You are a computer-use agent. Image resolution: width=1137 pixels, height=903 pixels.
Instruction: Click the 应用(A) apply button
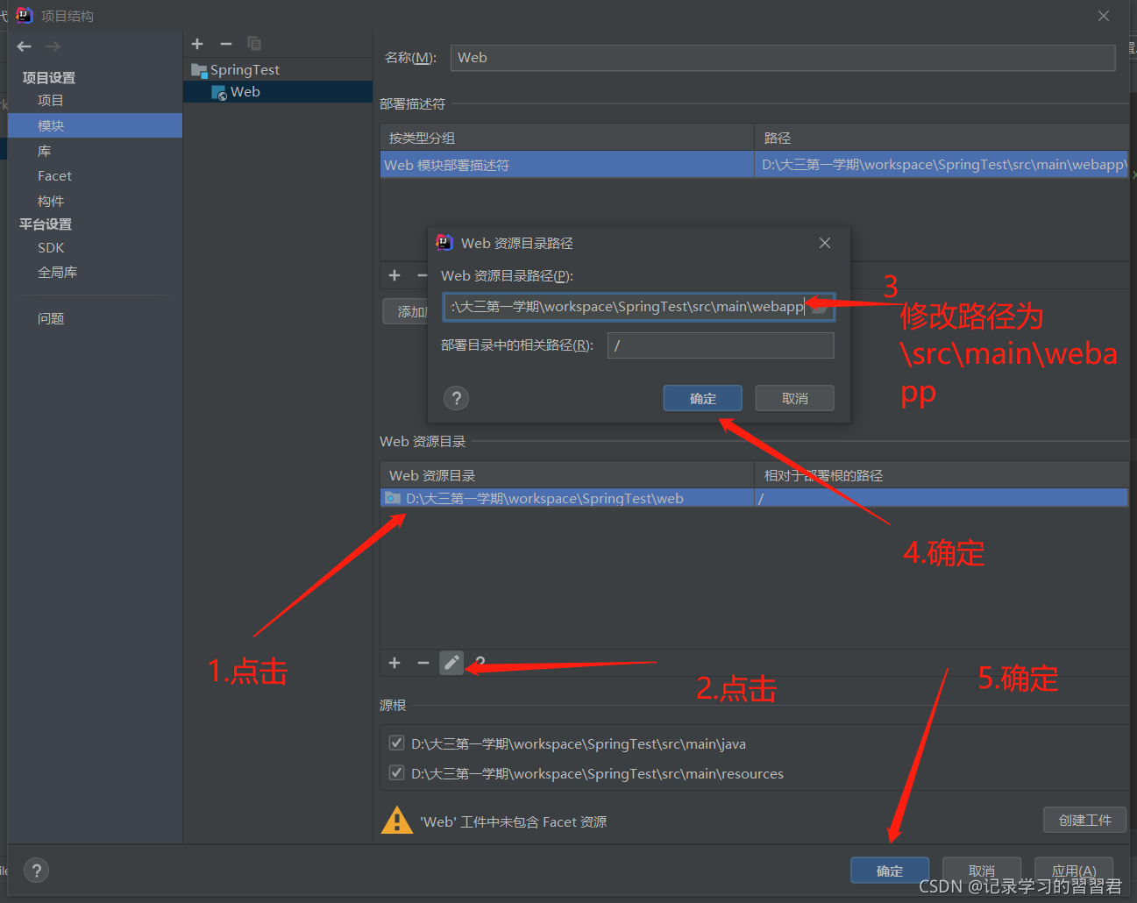[x=1074, y=871]
